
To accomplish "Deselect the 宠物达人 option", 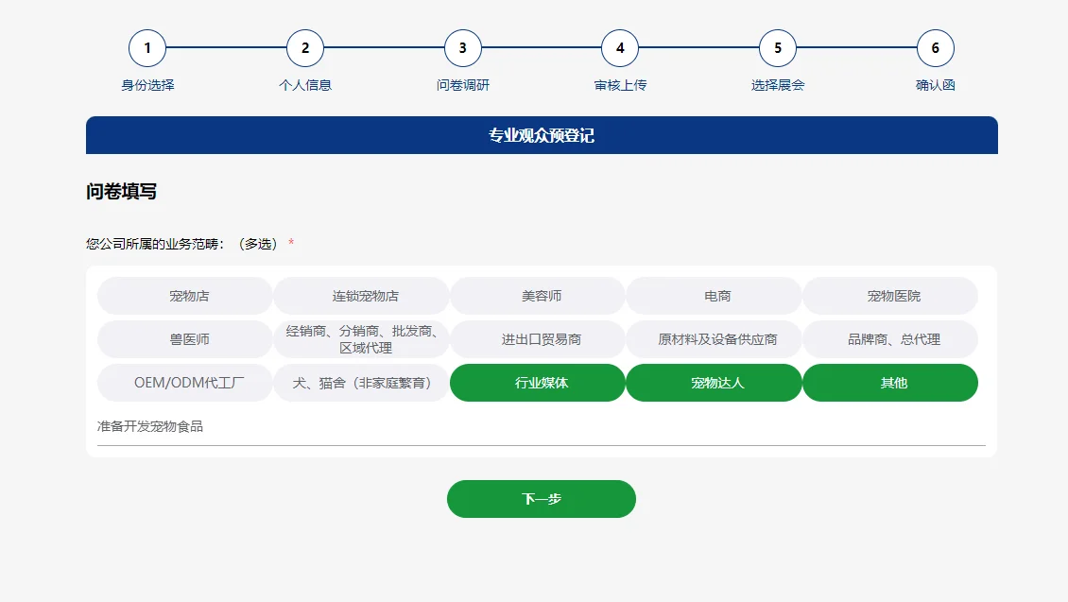I will [714, 383].
